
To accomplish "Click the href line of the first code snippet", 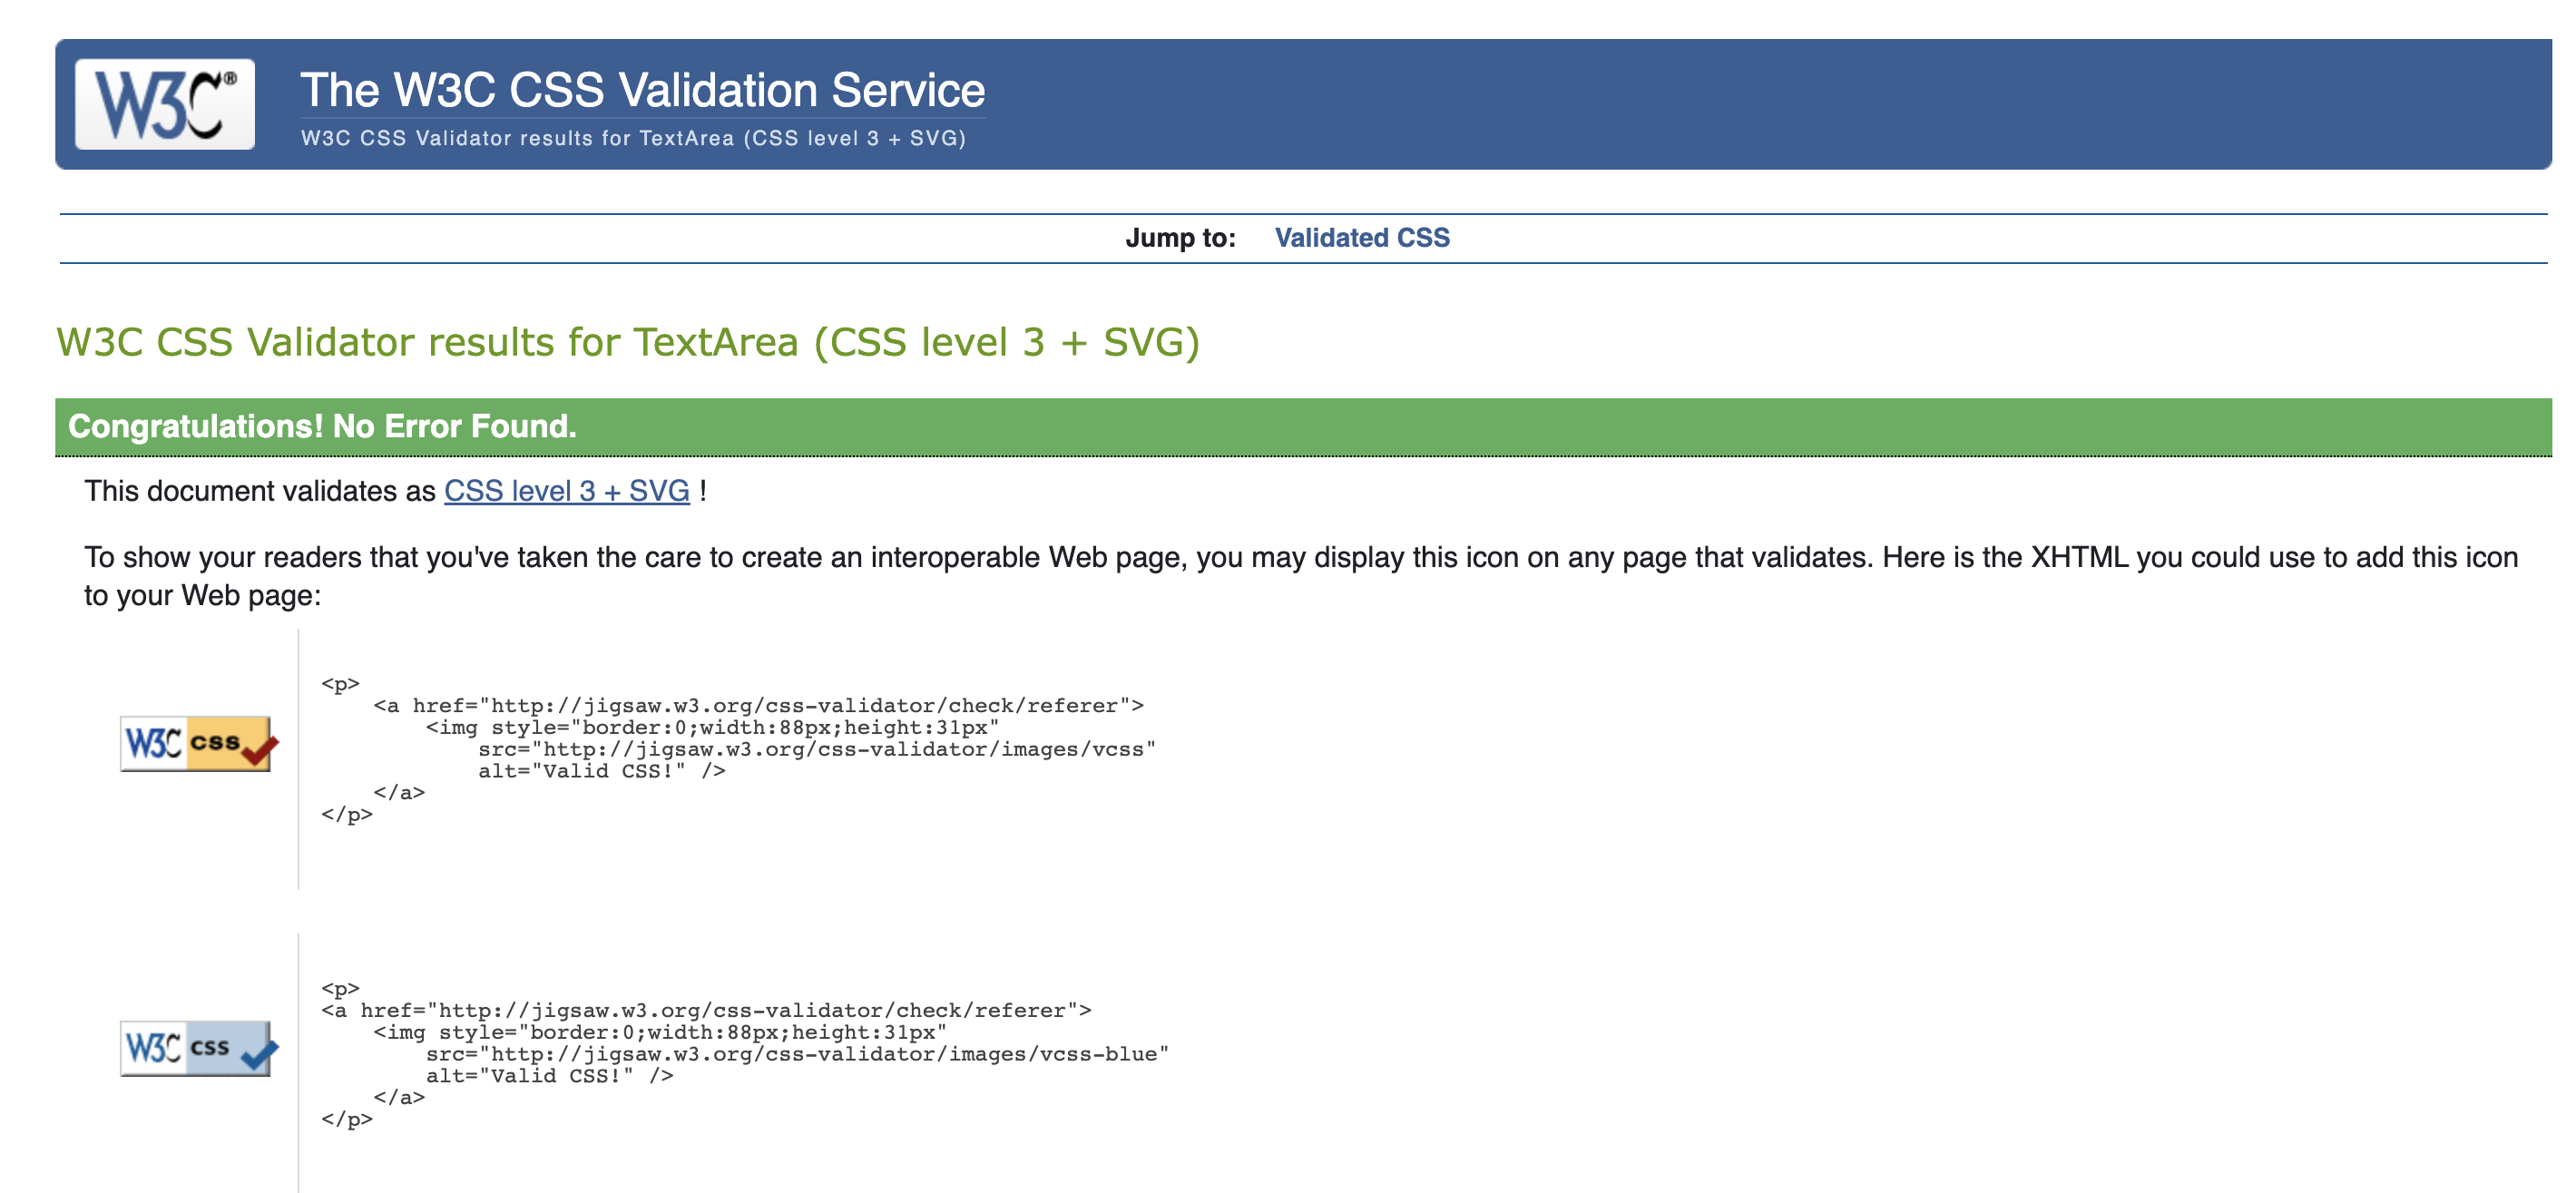I will click(x=758, y=706).
